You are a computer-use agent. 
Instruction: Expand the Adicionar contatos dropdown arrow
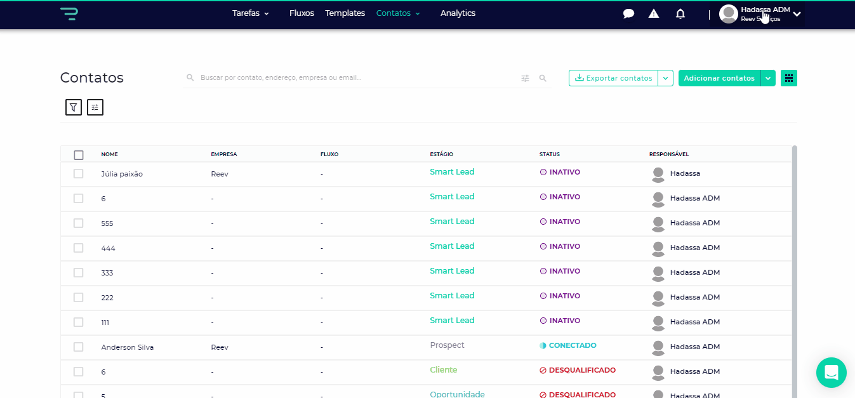click(768, 78)
